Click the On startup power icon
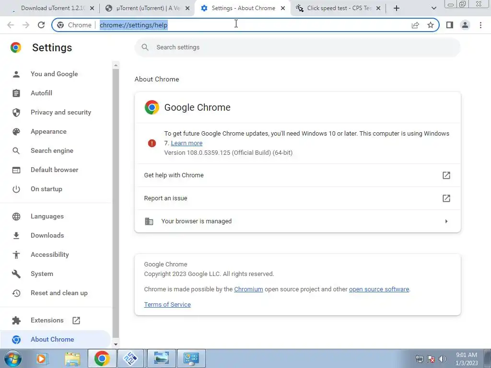The image size is (491, 368). 16,189
